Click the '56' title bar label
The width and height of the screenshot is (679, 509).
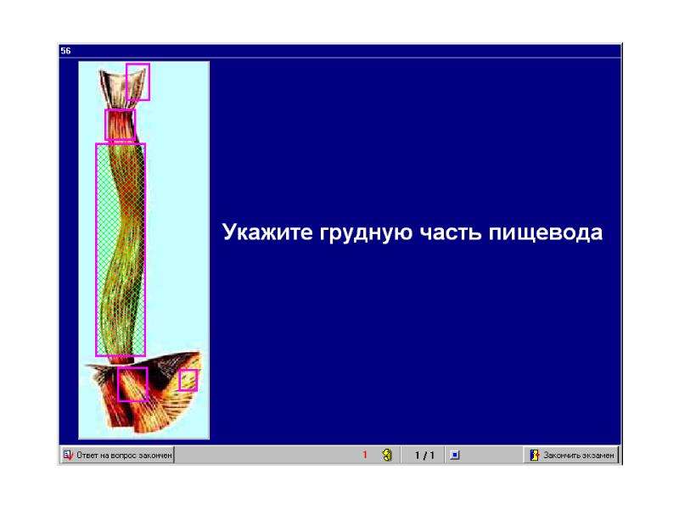point(65,51)
